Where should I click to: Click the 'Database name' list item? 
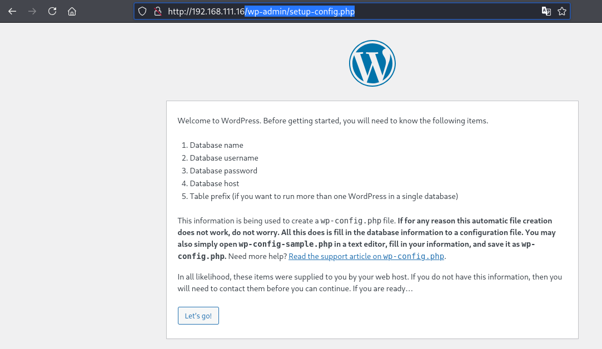(217, 145)
